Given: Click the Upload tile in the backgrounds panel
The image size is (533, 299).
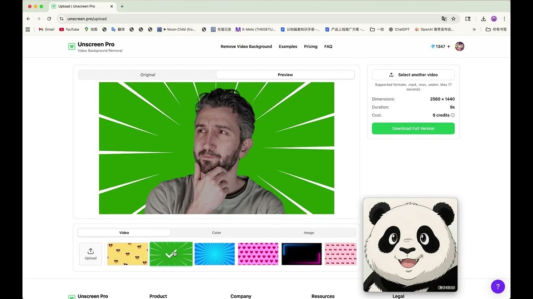Looking at the screenshot, I should point(90,254).
